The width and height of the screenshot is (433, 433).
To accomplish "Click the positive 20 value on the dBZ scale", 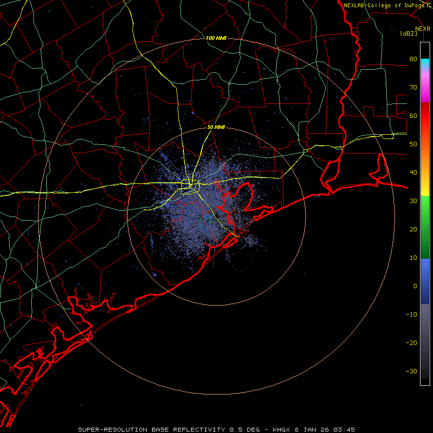I will tap(413, 229).
